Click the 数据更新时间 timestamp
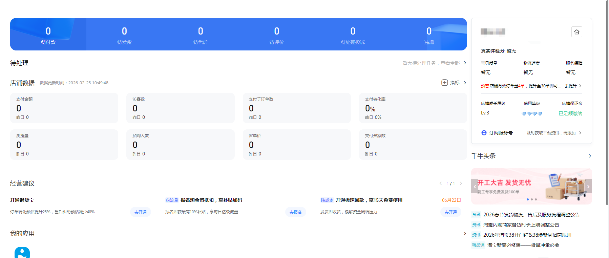This screenshot has width=609, height=258. click(x=74, y=83)
